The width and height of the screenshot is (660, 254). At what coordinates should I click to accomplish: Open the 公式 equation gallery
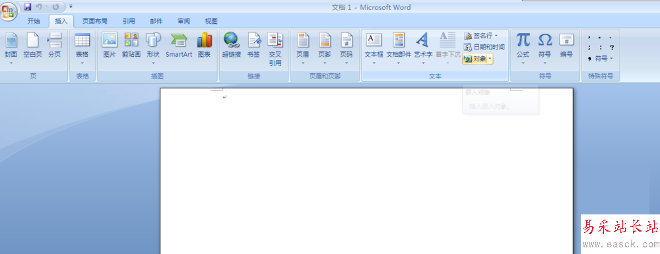click(523, 48)
